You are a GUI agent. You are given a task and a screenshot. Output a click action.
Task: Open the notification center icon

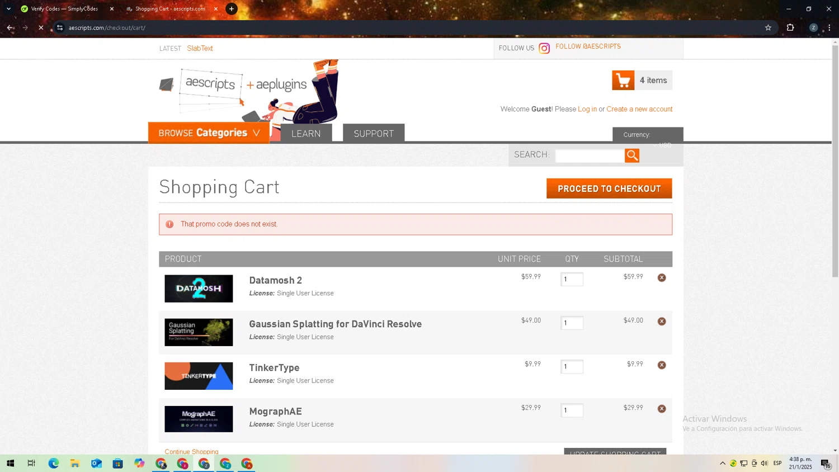826,463
